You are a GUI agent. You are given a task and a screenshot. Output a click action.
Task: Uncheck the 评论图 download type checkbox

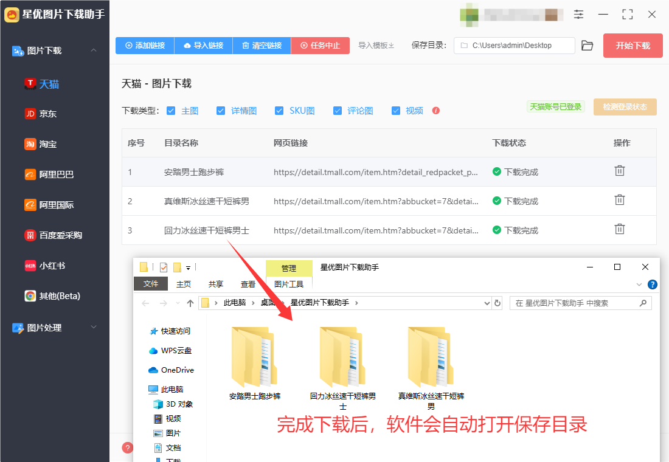pos(338,111)
